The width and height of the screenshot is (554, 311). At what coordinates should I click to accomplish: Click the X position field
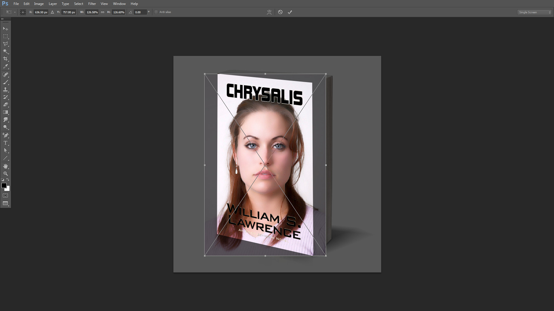41,12
